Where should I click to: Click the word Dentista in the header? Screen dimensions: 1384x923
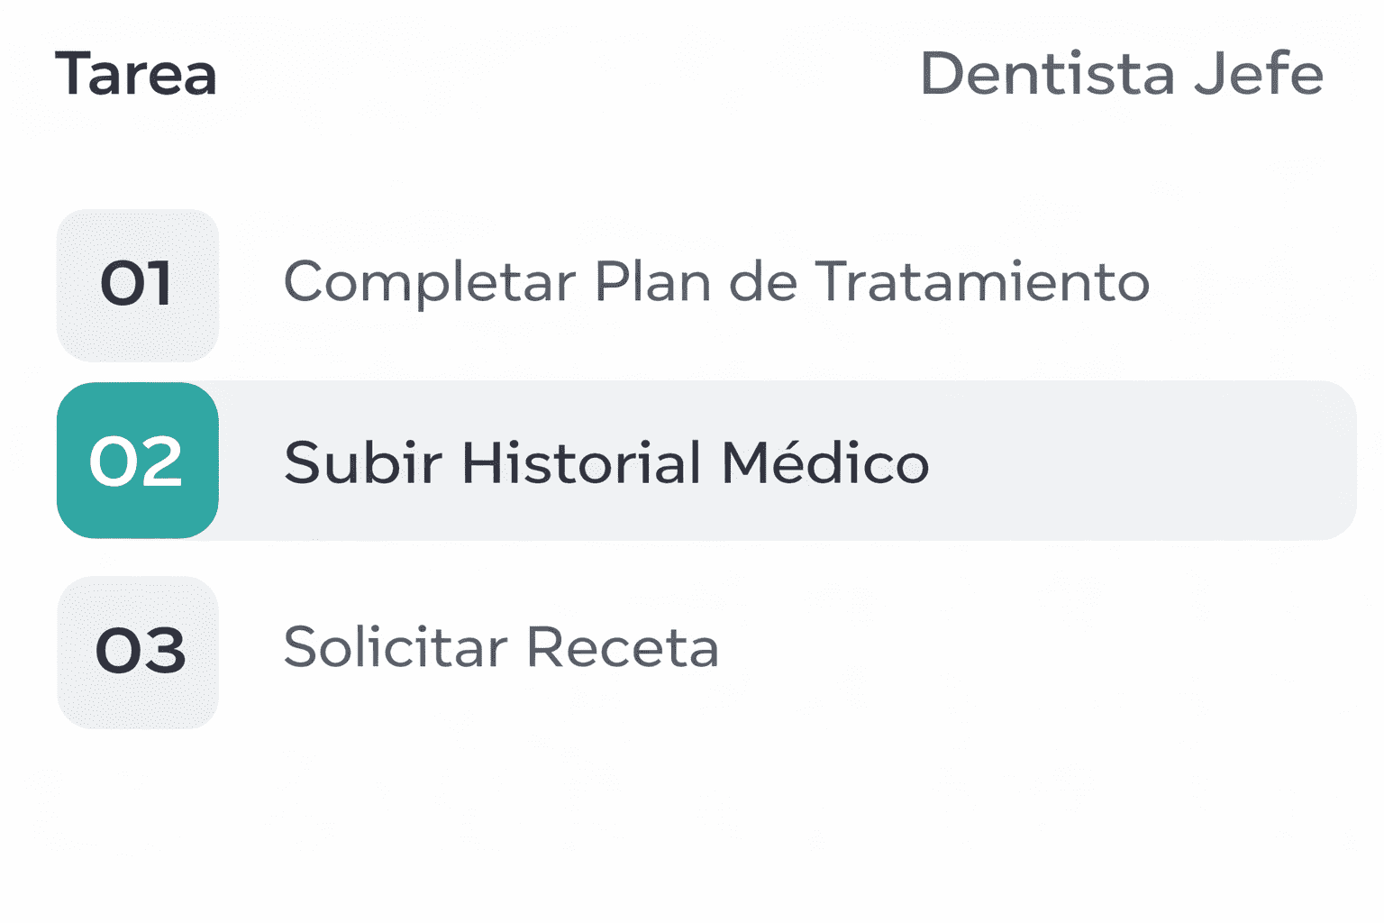pos(1047,74)
